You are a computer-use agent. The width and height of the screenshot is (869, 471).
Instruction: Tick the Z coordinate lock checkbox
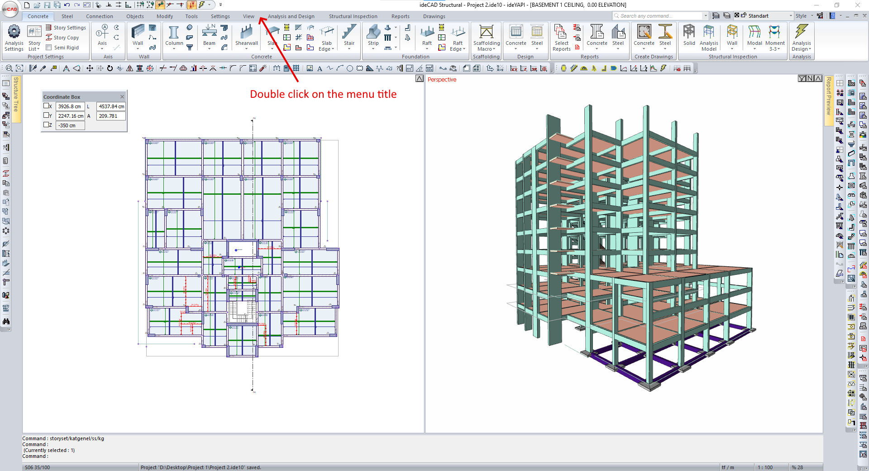pos(46,125)
